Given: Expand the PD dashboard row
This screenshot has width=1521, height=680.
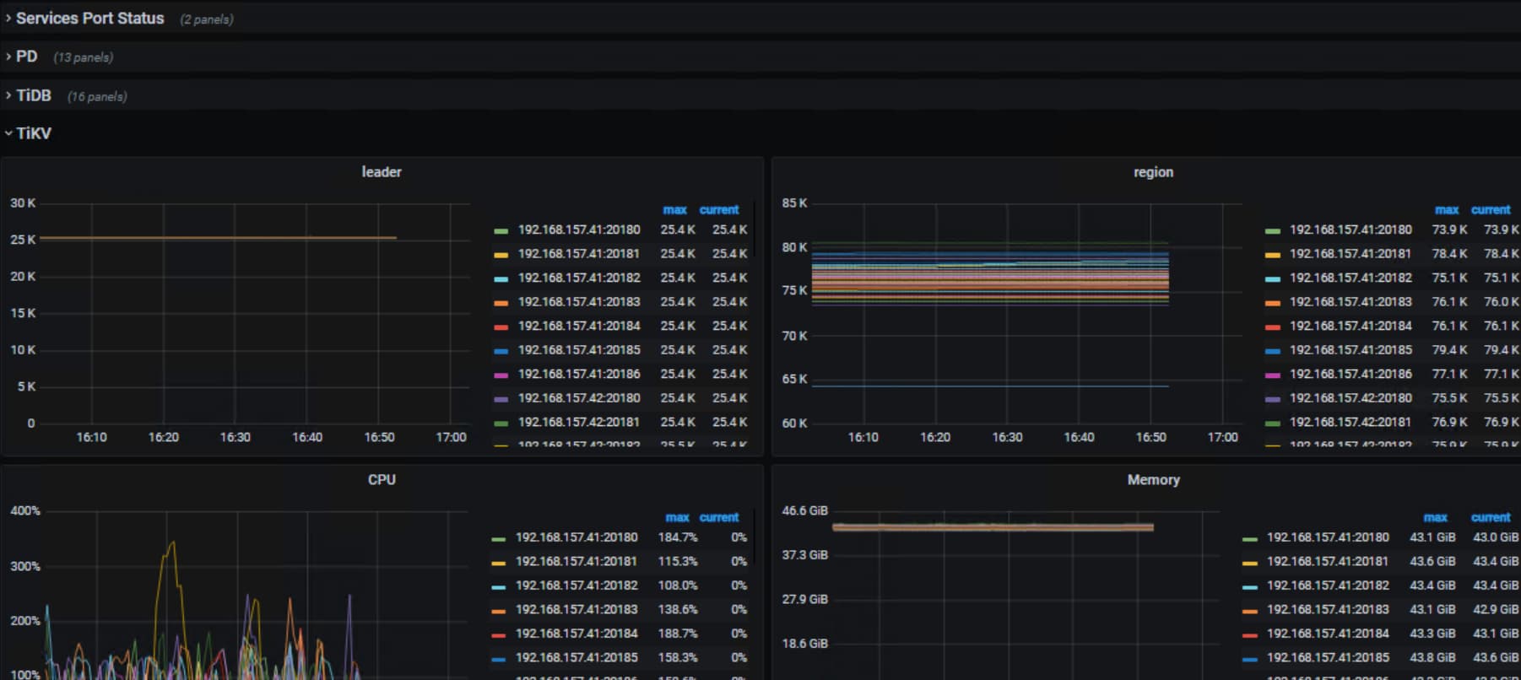Looking at the screenshot, I should [x=26, y=57].
